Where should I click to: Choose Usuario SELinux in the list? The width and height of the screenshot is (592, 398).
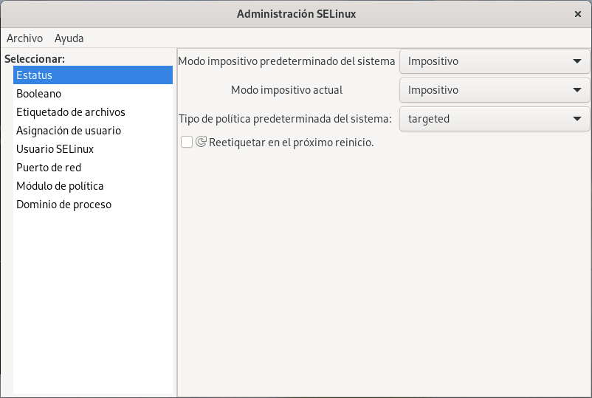coord(55,149)
